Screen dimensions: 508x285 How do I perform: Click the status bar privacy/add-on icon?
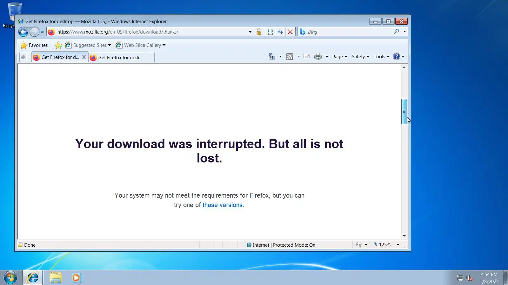click(359, 245)
